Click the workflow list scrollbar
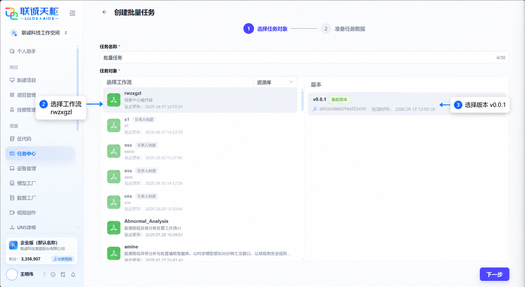This screenshot has width=525, height=287. point(302,100)
